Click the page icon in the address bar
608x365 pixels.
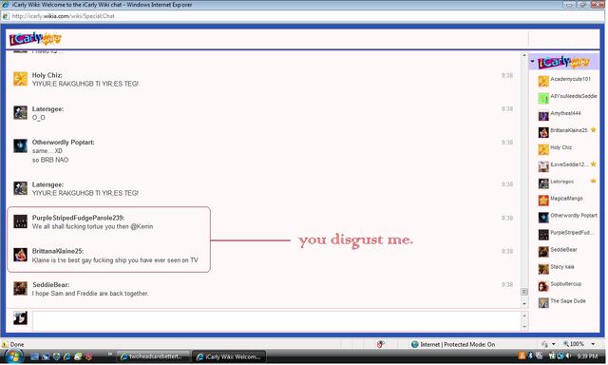[6, 16]
